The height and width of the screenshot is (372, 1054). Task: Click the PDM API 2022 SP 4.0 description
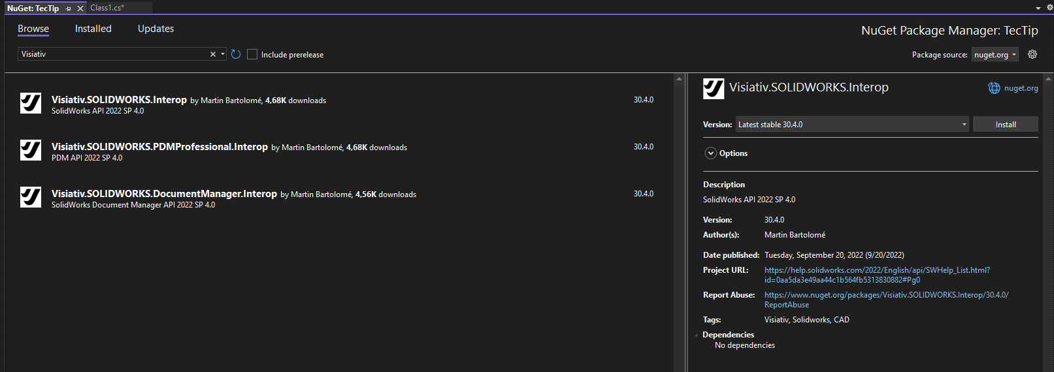(x=87, y=158)
